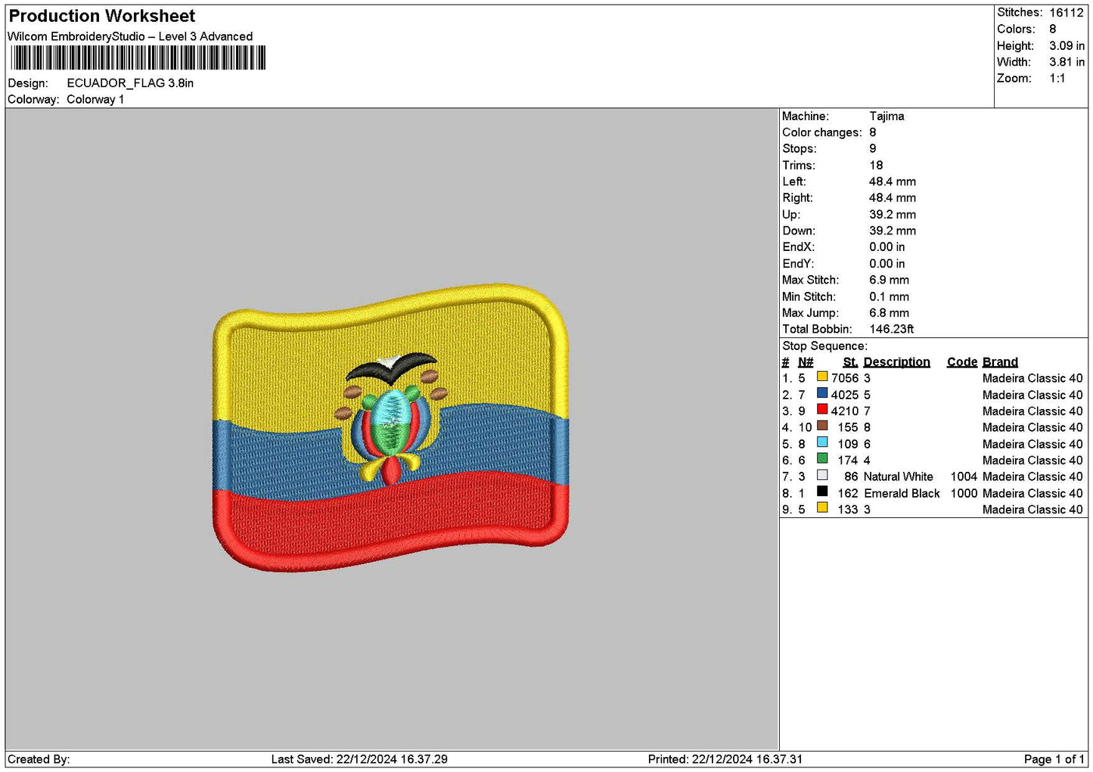This screenshot has width=1093, height=772.
Task: Click the Trims value '18'
Action: pyautogui.click(x=876, y=166)
